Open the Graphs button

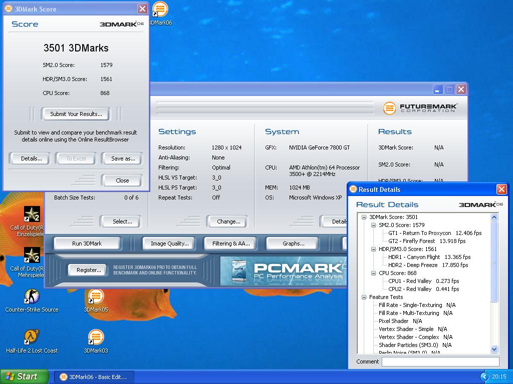tap(293, 243)
